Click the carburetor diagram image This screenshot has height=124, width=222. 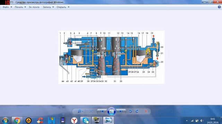pyautogui.click(x=111, y=58)
